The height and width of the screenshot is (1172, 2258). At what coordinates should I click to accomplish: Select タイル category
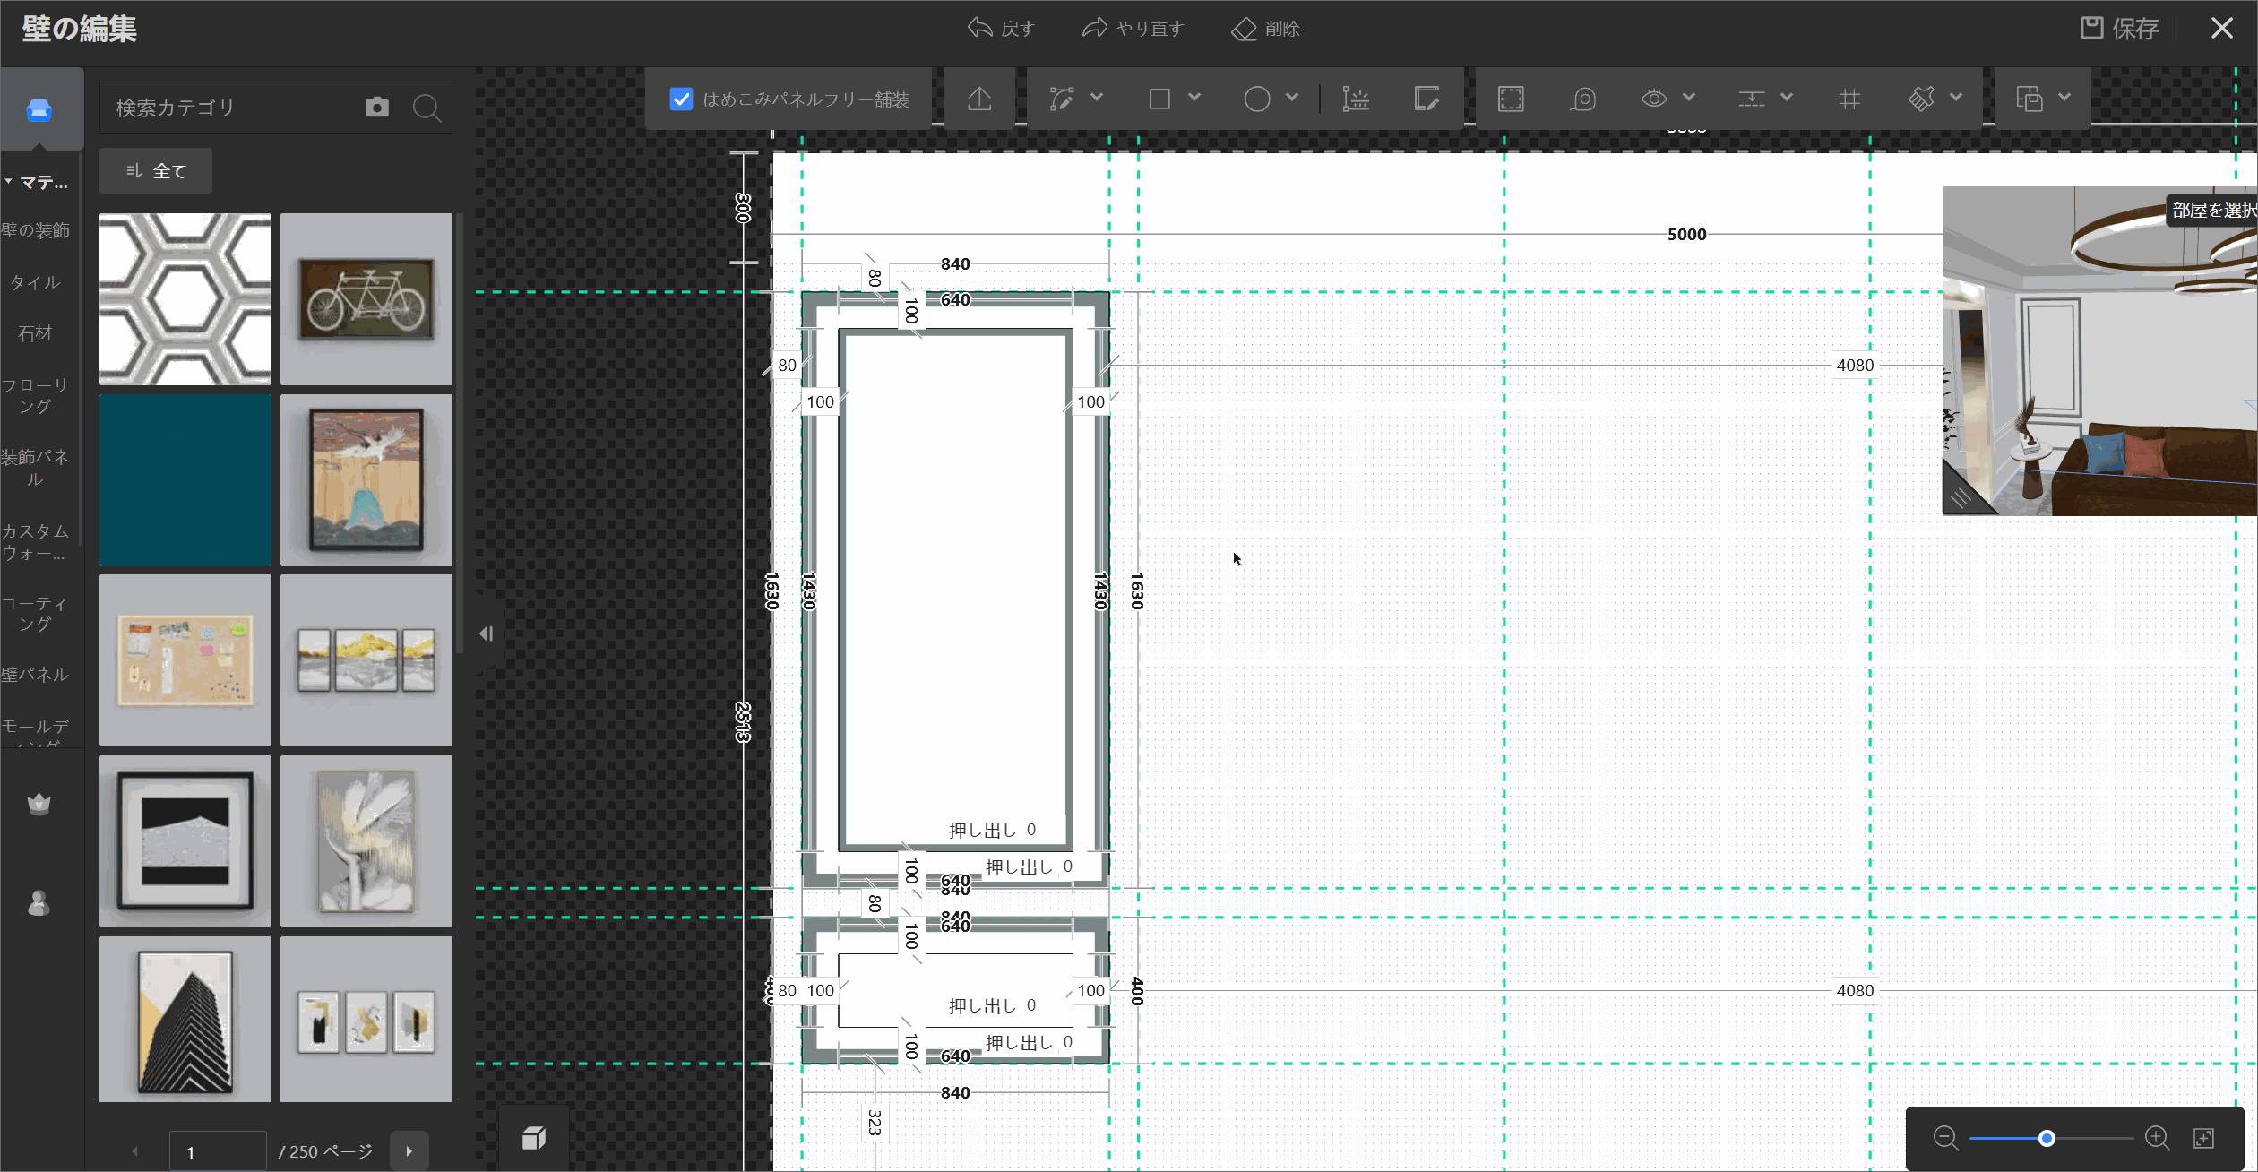pos(36,282)
